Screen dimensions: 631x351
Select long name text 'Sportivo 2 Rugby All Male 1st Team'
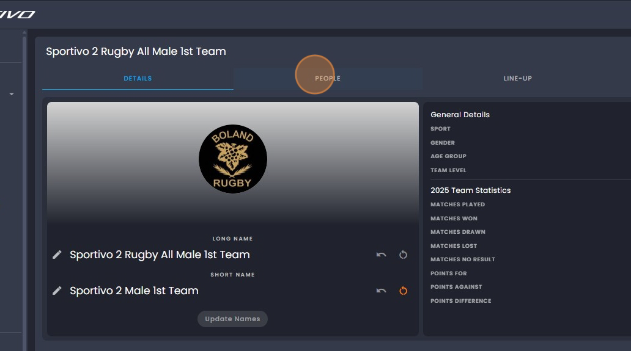pos(160,255)
